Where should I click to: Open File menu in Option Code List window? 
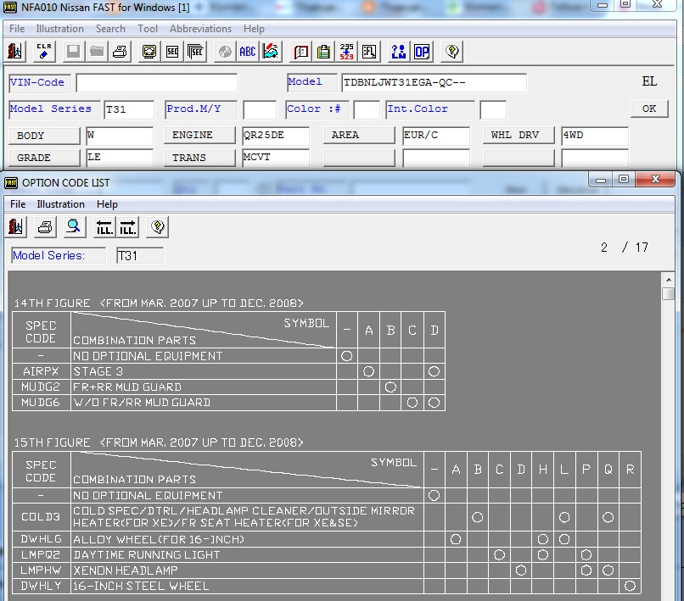18,204
